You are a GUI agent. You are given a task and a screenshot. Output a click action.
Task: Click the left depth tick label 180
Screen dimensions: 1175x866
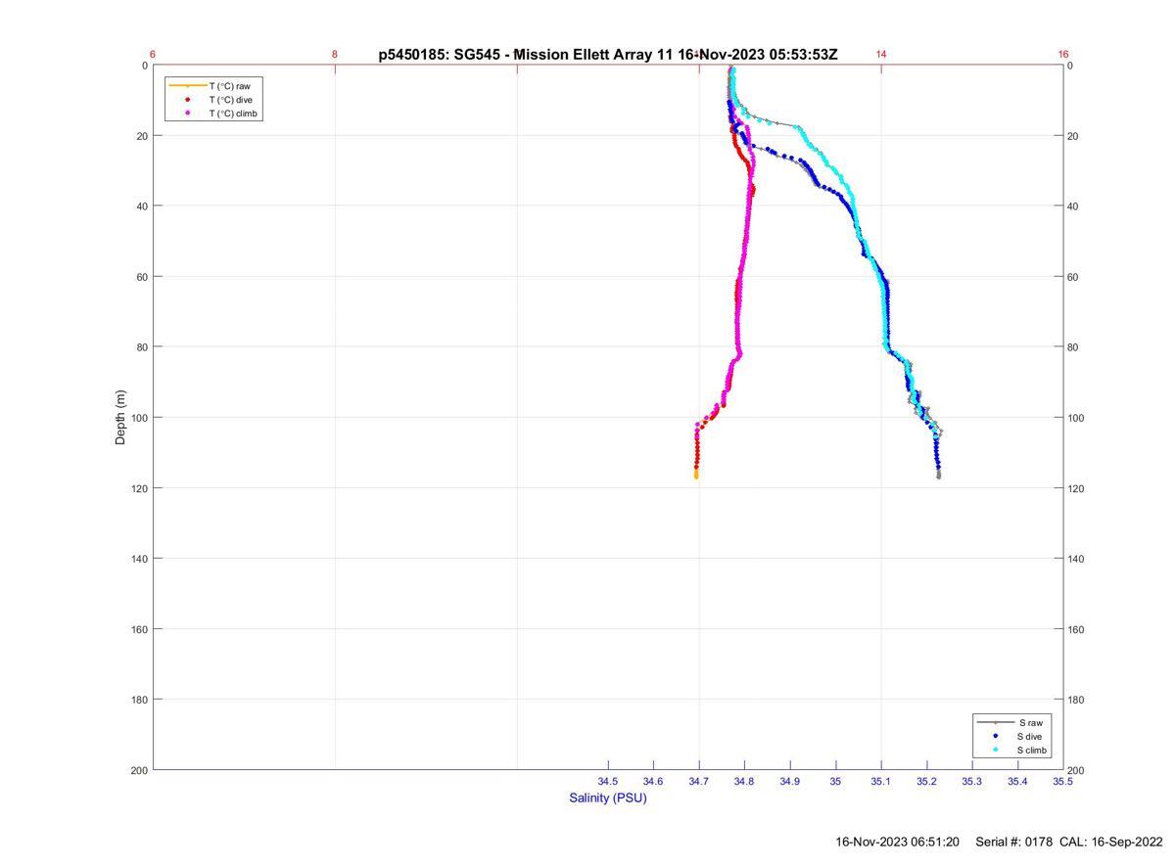(x=138, y=700)
